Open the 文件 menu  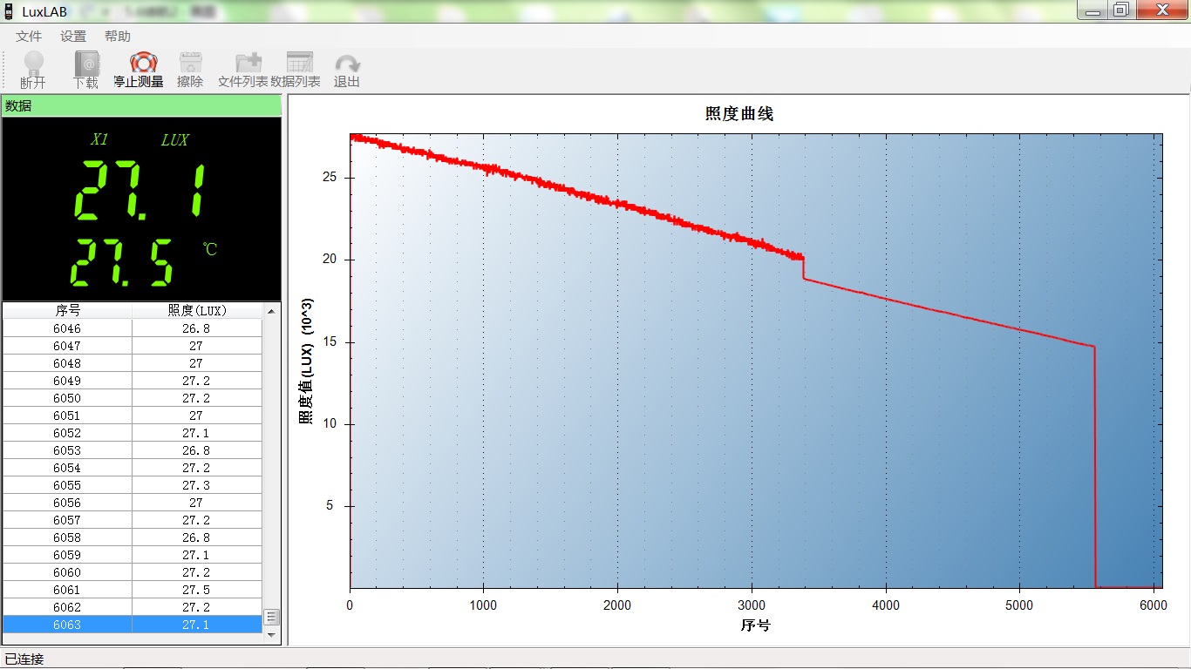[29, 37]
